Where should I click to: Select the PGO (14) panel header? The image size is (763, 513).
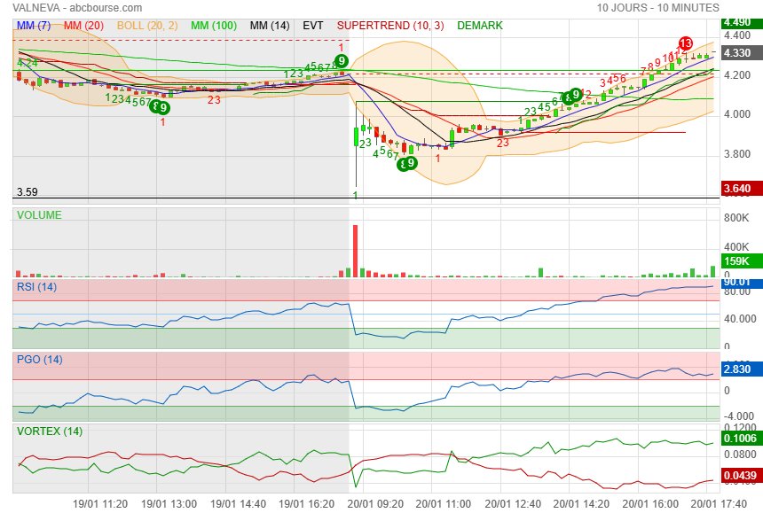[x=42, y=359]
